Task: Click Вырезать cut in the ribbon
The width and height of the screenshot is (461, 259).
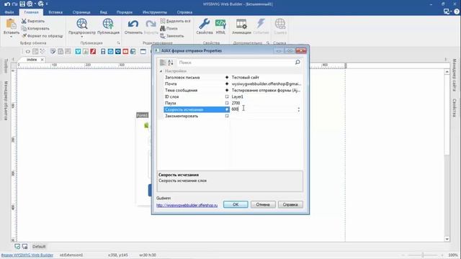Action: click(x=33, y=21)
